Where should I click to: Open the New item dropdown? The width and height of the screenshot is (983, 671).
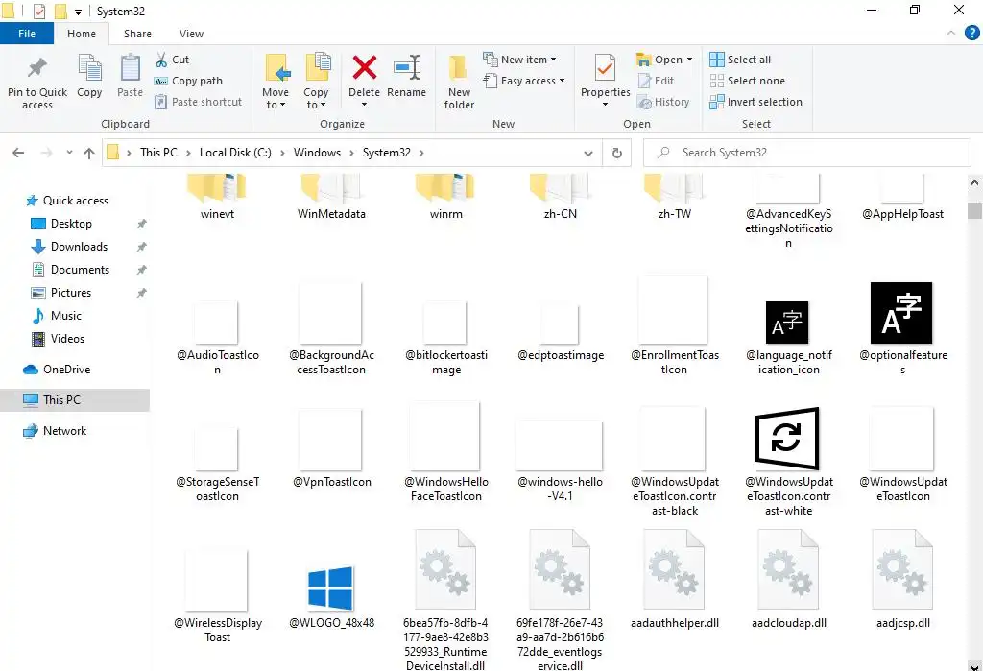(519, 60)
